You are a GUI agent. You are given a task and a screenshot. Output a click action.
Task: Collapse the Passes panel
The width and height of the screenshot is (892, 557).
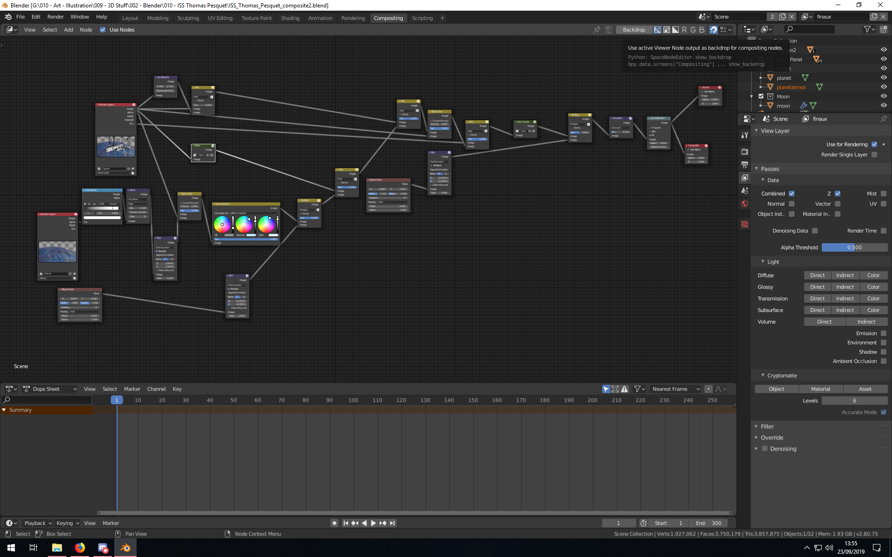tap(769, 169)
